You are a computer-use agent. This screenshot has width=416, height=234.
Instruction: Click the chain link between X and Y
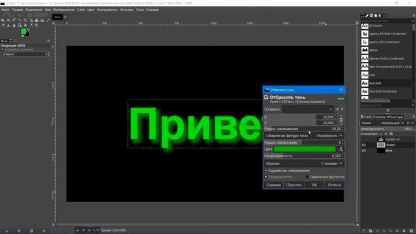tap(341, 120)
